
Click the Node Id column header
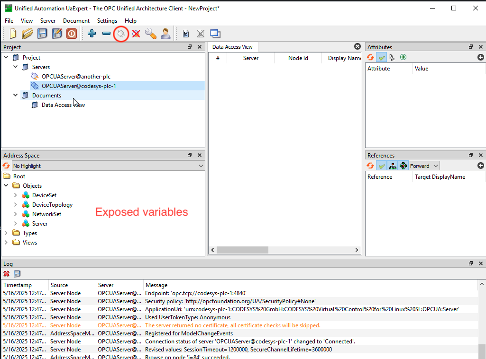[x=298, y=58]
